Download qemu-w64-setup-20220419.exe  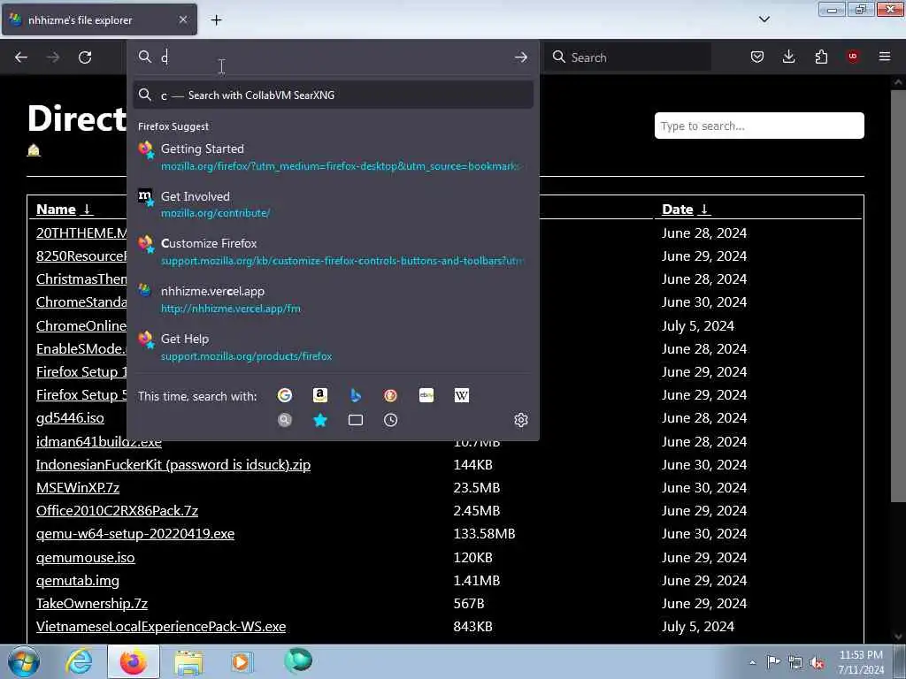click(x=135, y=534)
